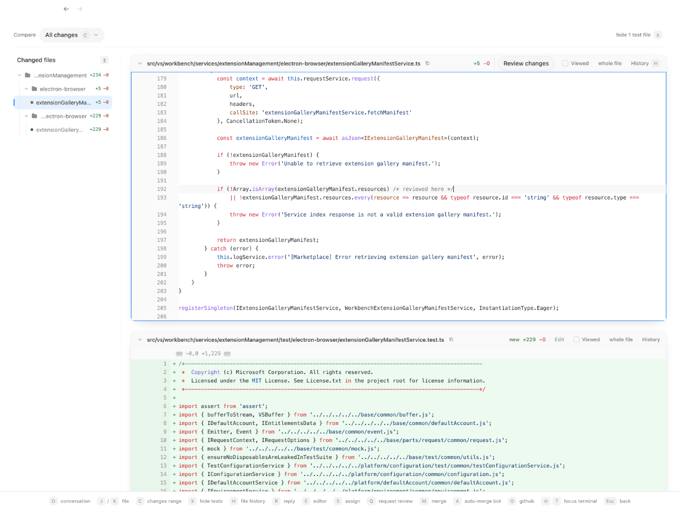Open History for the test.ts file

click(x=651, y=339)
